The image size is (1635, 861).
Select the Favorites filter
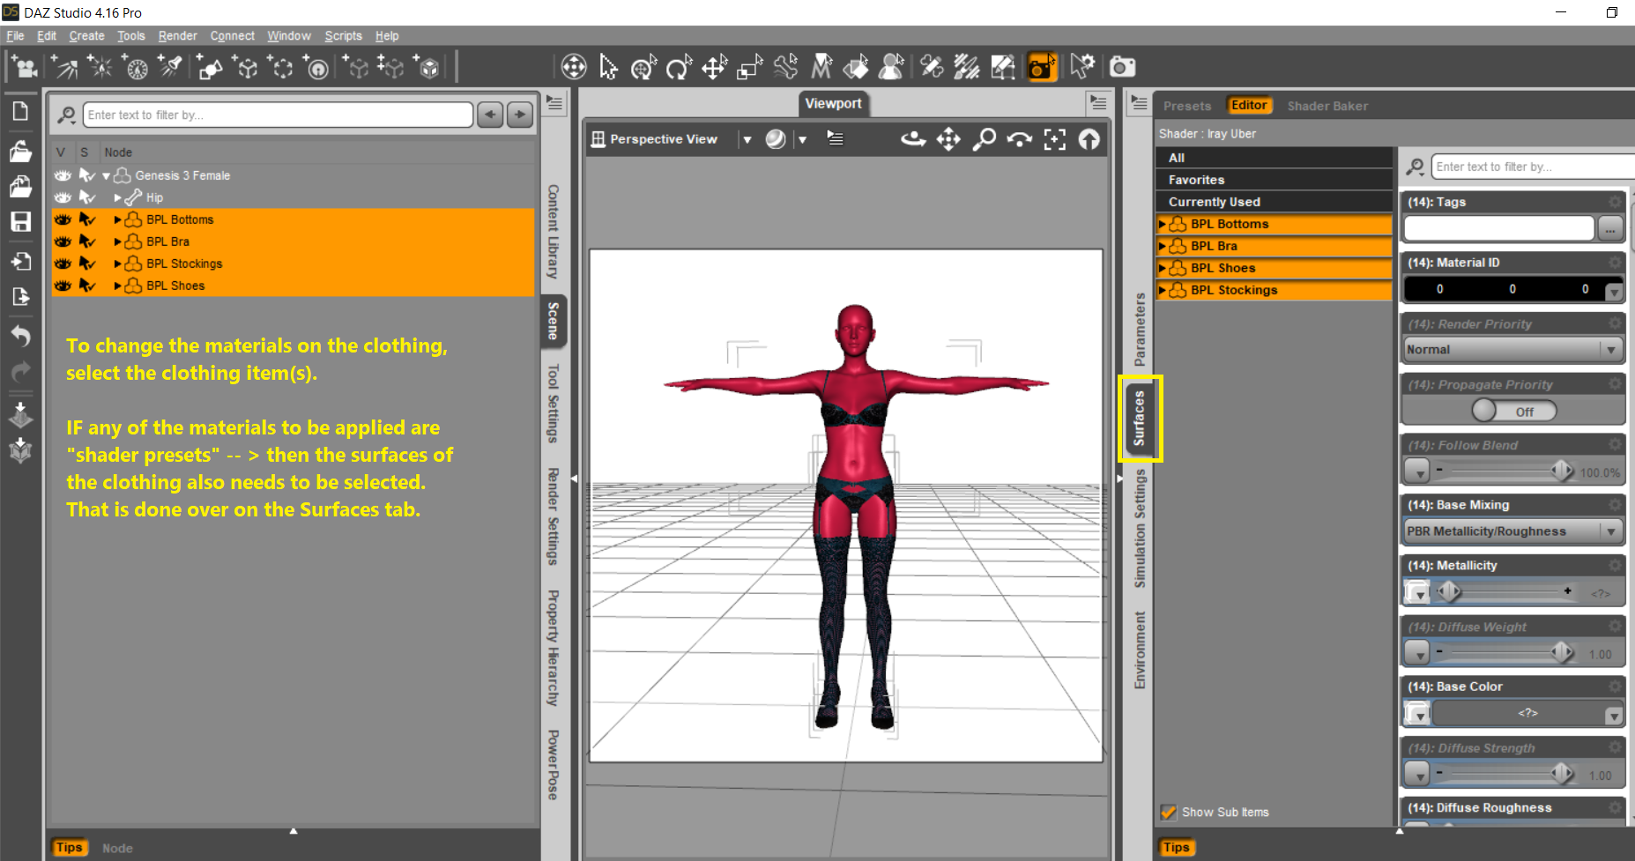point(1274,180)
